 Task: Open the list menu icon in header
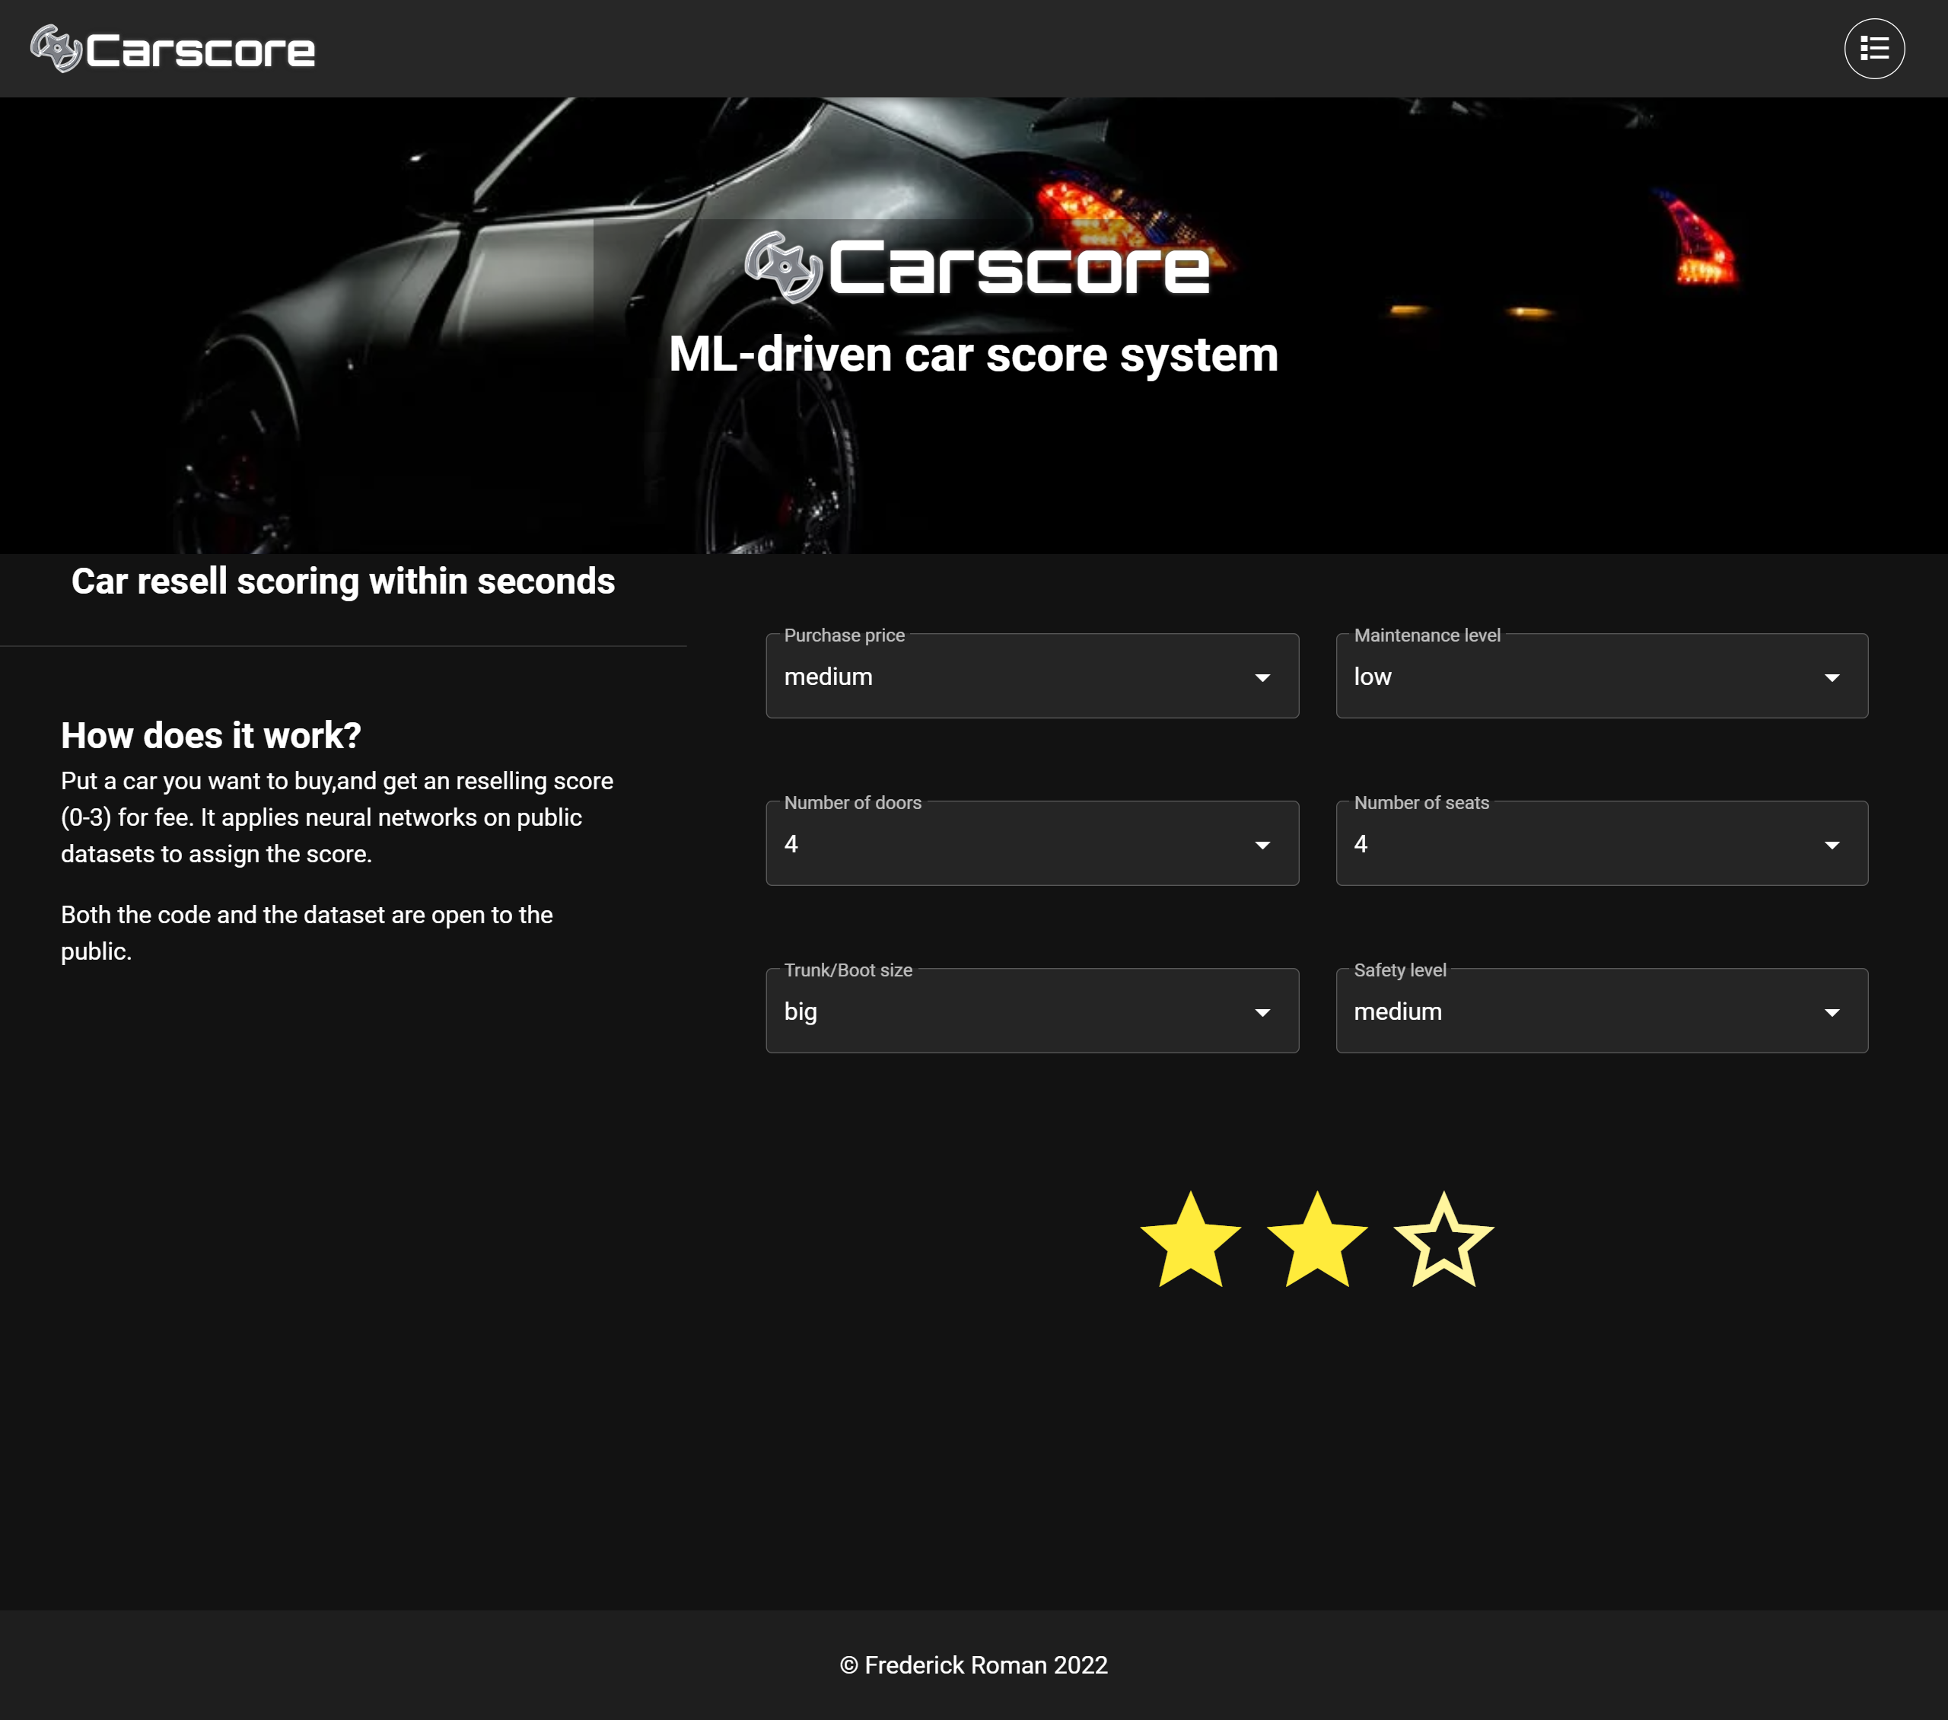[1873, 49]
